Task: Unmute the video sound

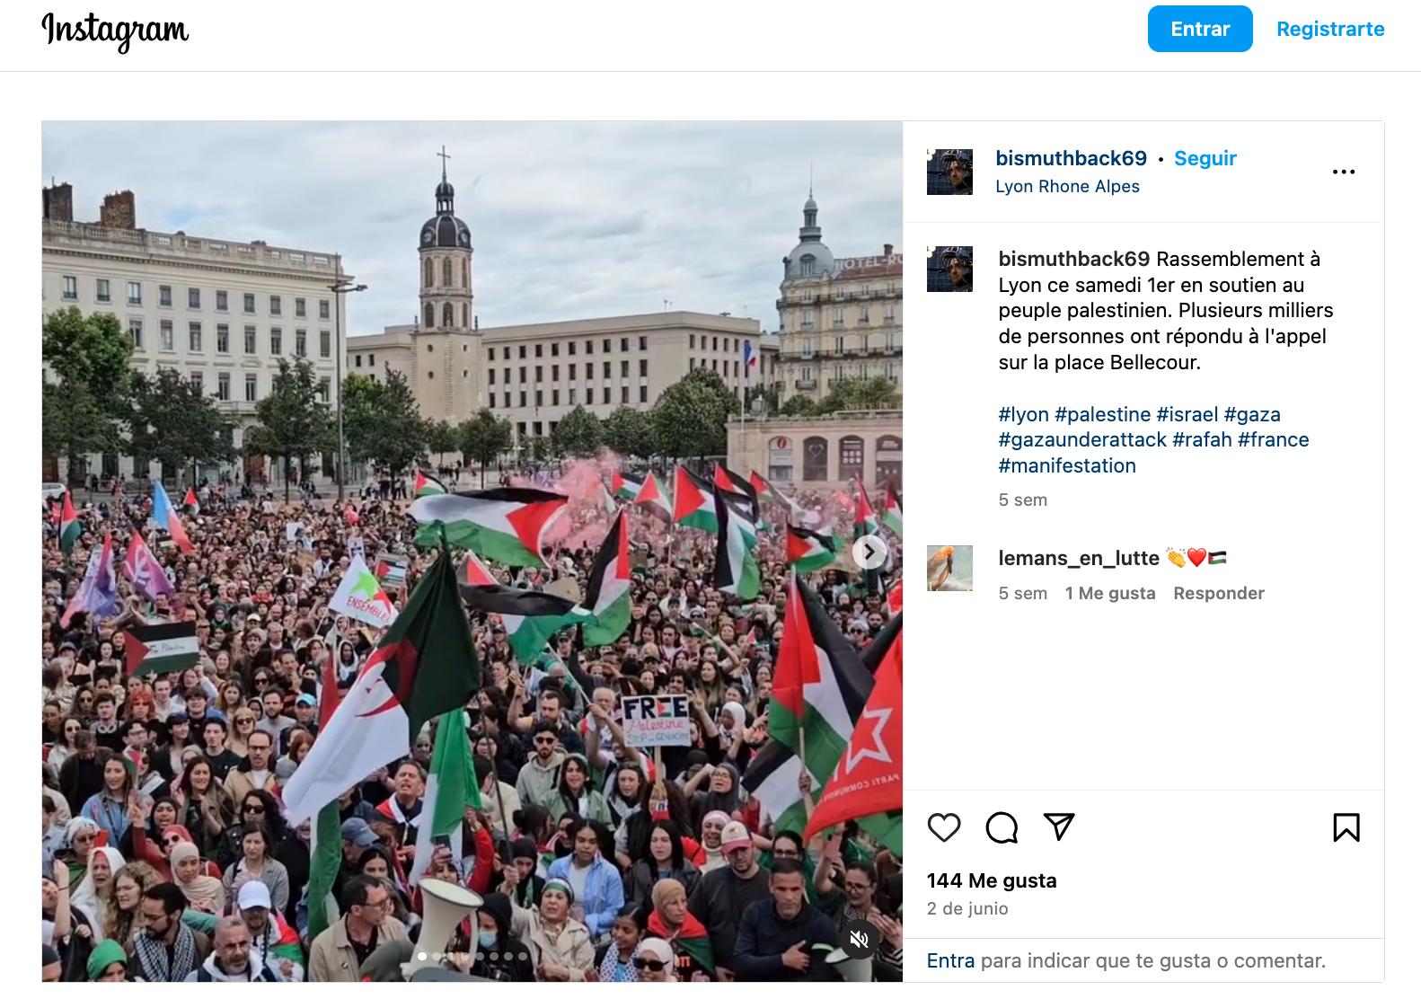Action: pyautogui.click(x=859, y=939)
